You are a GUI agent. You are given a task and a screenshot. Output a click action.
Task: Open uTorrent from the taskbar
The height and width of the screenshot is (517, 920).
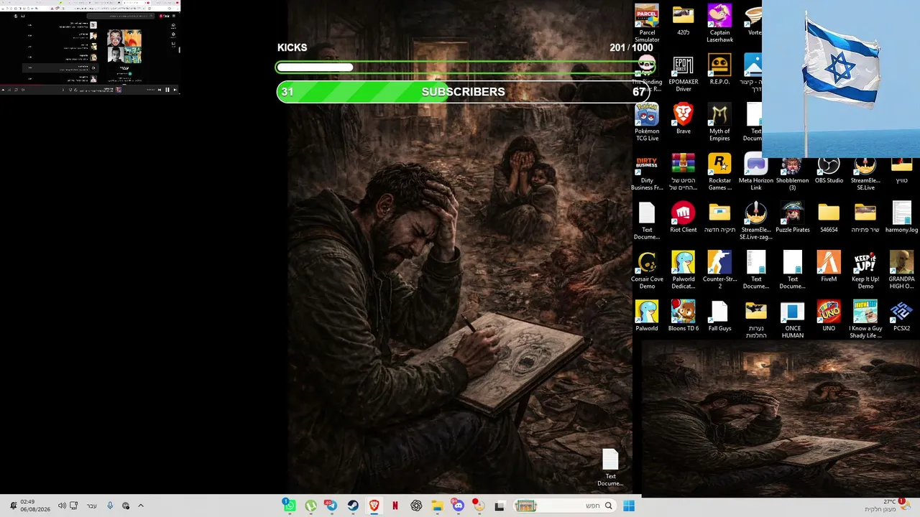310,506
